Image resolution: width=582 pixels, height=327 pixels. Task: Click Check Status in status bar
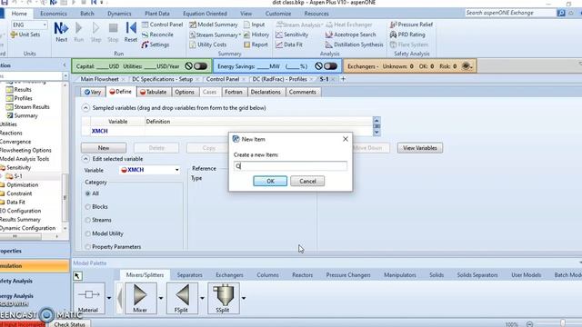coord(69,324)
